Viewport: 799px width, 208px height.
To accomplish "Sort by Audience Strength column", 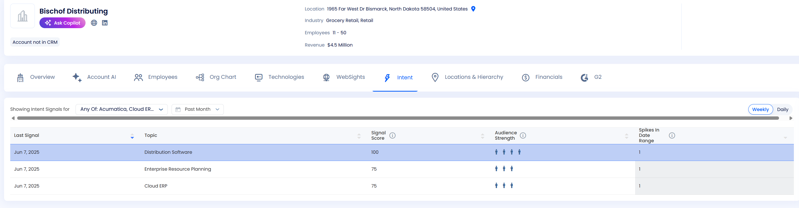I will click(627, 136).
